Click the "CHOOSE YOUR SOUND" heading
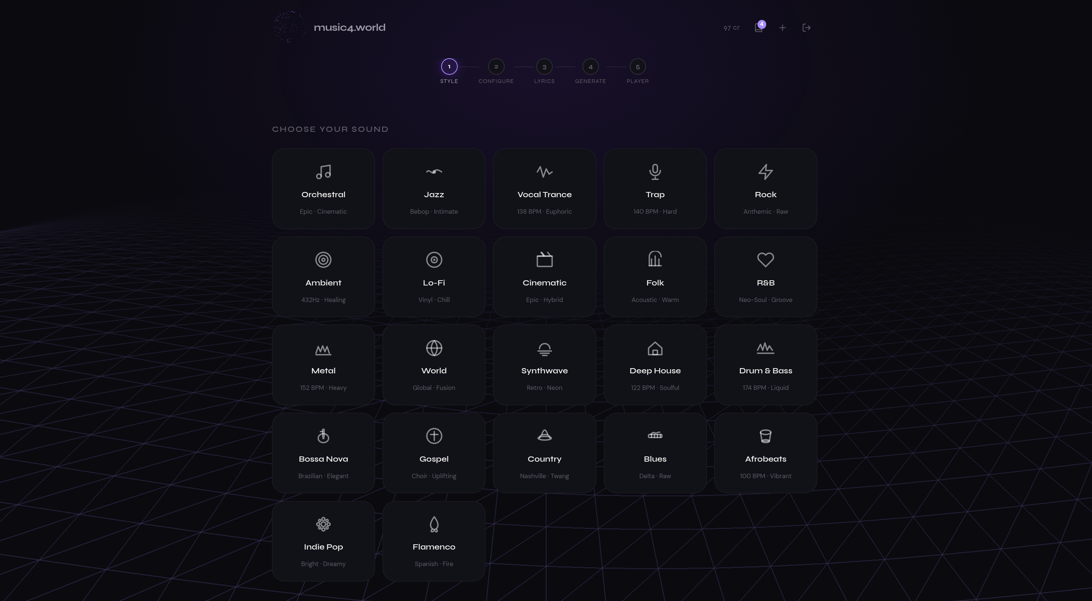The height and width of the screenshot is (601, 1092). [330, 129]
